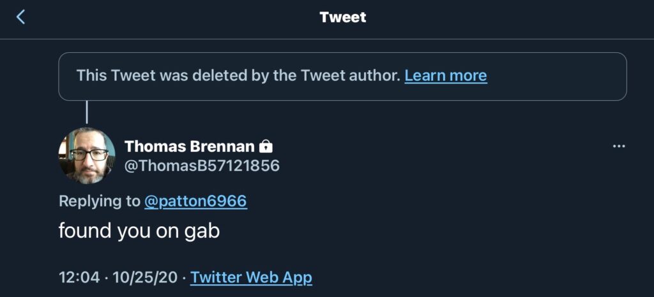Go back using the left arrow

[20, 17]
